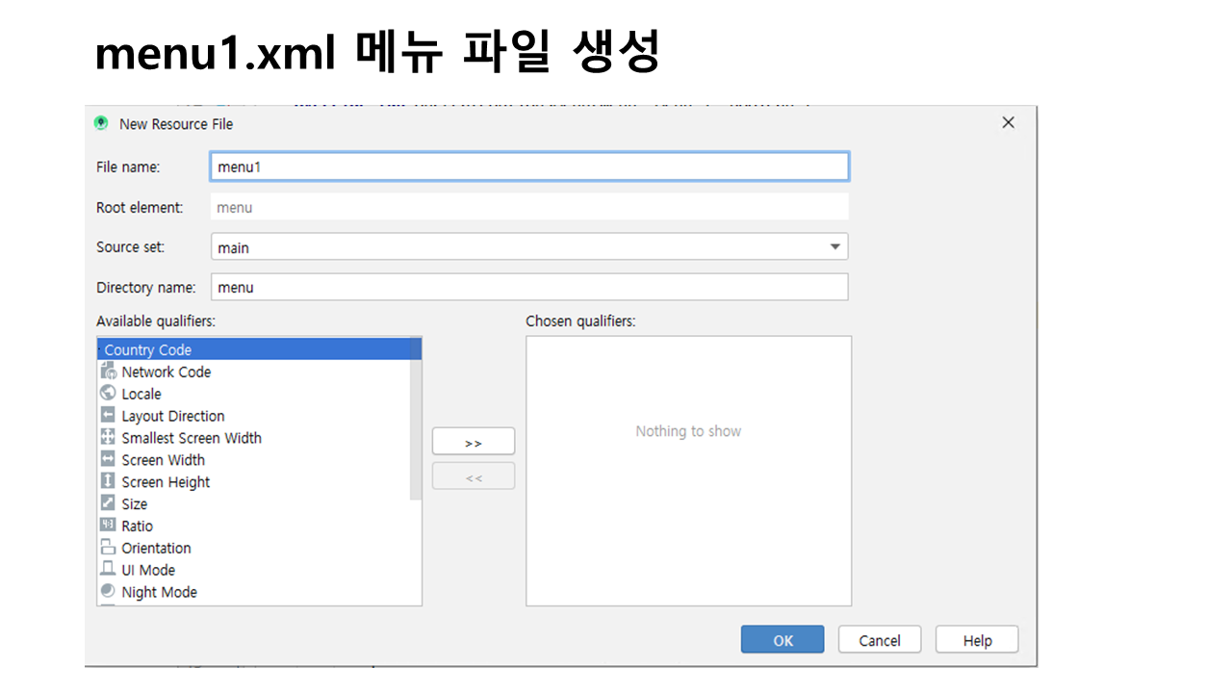This screenshot has height=693, width=1232.
Task: Click the Locale globe icon
Action: click(x=108, y=394)
